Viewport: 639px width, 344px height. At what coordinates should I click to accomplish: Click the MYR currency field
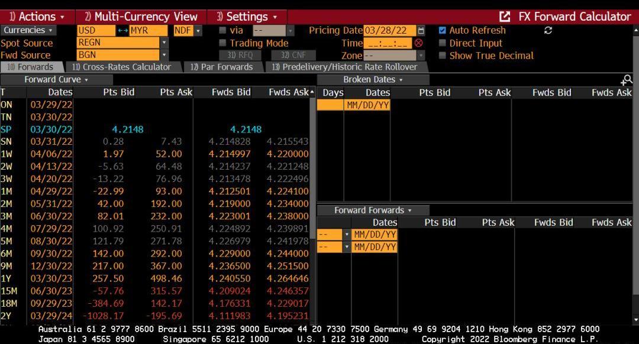148,31
